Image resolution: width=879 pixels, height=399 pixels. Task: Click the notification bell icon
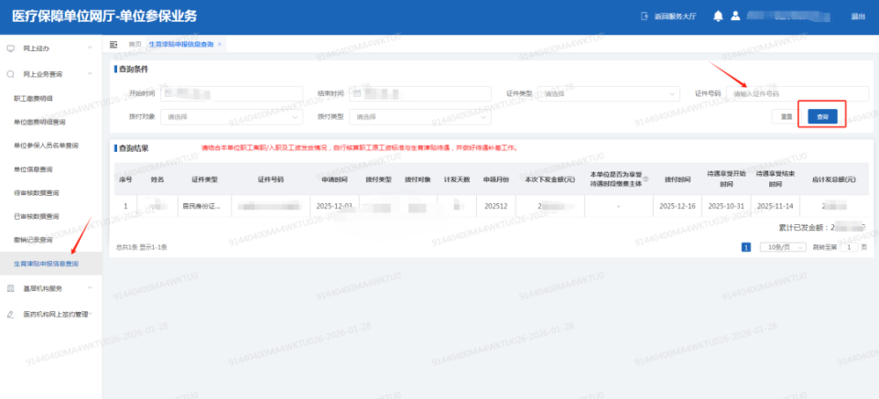point(718,16)
